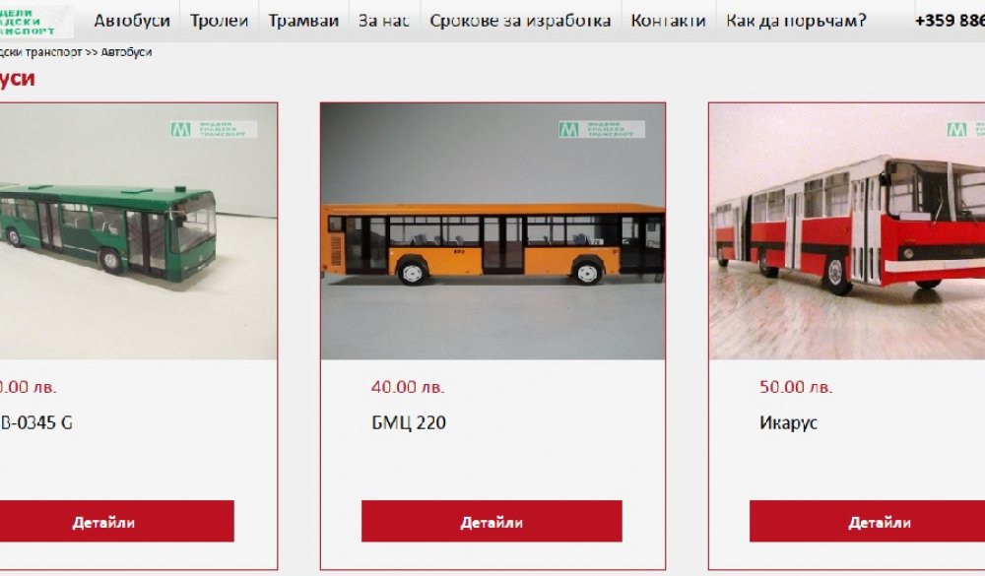The height and width of the screenshot is (576, 985).
Task: Go to the Трамваи section
Action: click(303, 21)
